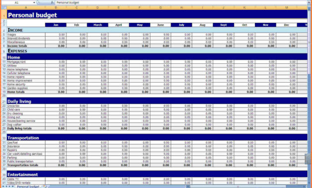Image resolution: width=312 pixels, height=188 pixels.
Task: Select column D header
Action: (x=98, y=7)
